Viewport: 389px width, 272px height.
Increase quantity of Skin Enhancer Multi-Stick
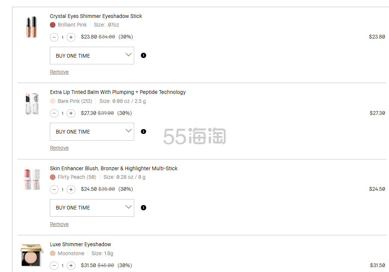(71, 189)
